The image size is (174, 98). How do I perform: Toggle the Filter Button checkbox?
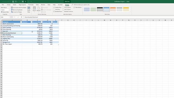74,7
